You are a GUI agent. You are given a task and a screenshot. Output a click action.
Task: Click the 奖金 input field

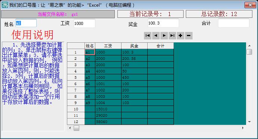(163, 23)
